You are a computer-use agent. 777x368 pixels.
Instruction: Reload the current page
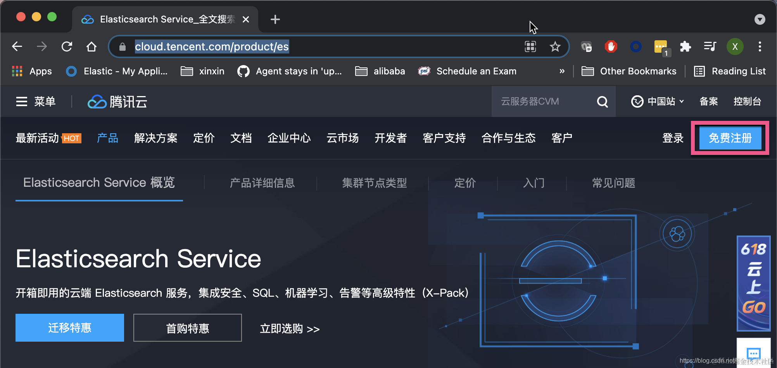pos(67,46)
